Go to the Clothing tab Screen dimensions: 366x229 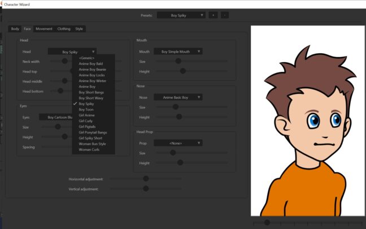coord(64,28)
